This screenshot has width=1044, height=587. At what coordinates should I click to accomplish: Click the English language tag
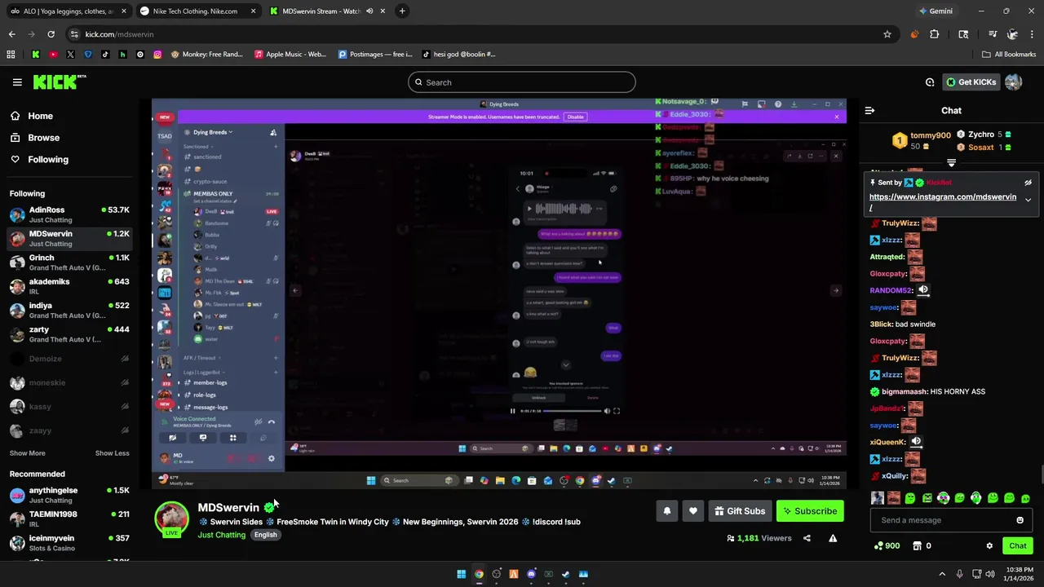[265, 535]
